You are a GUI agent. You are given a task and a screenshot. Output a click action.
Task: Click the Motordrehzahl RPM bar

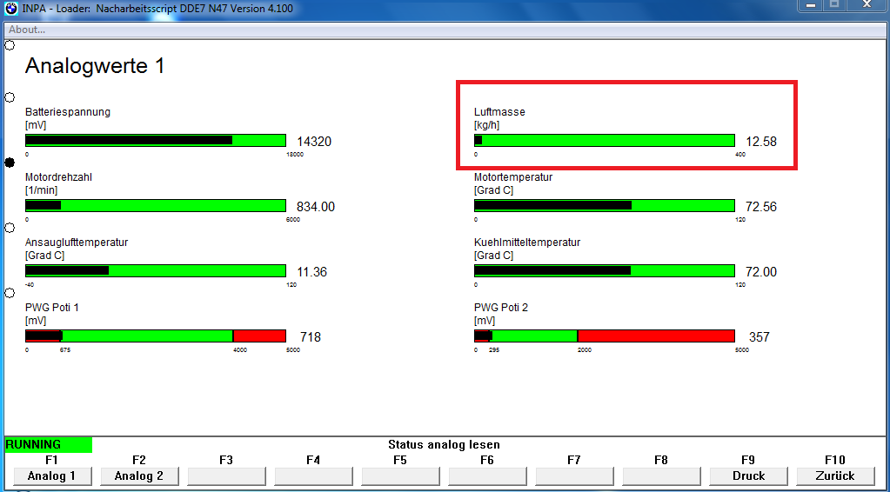pos(156,206)
